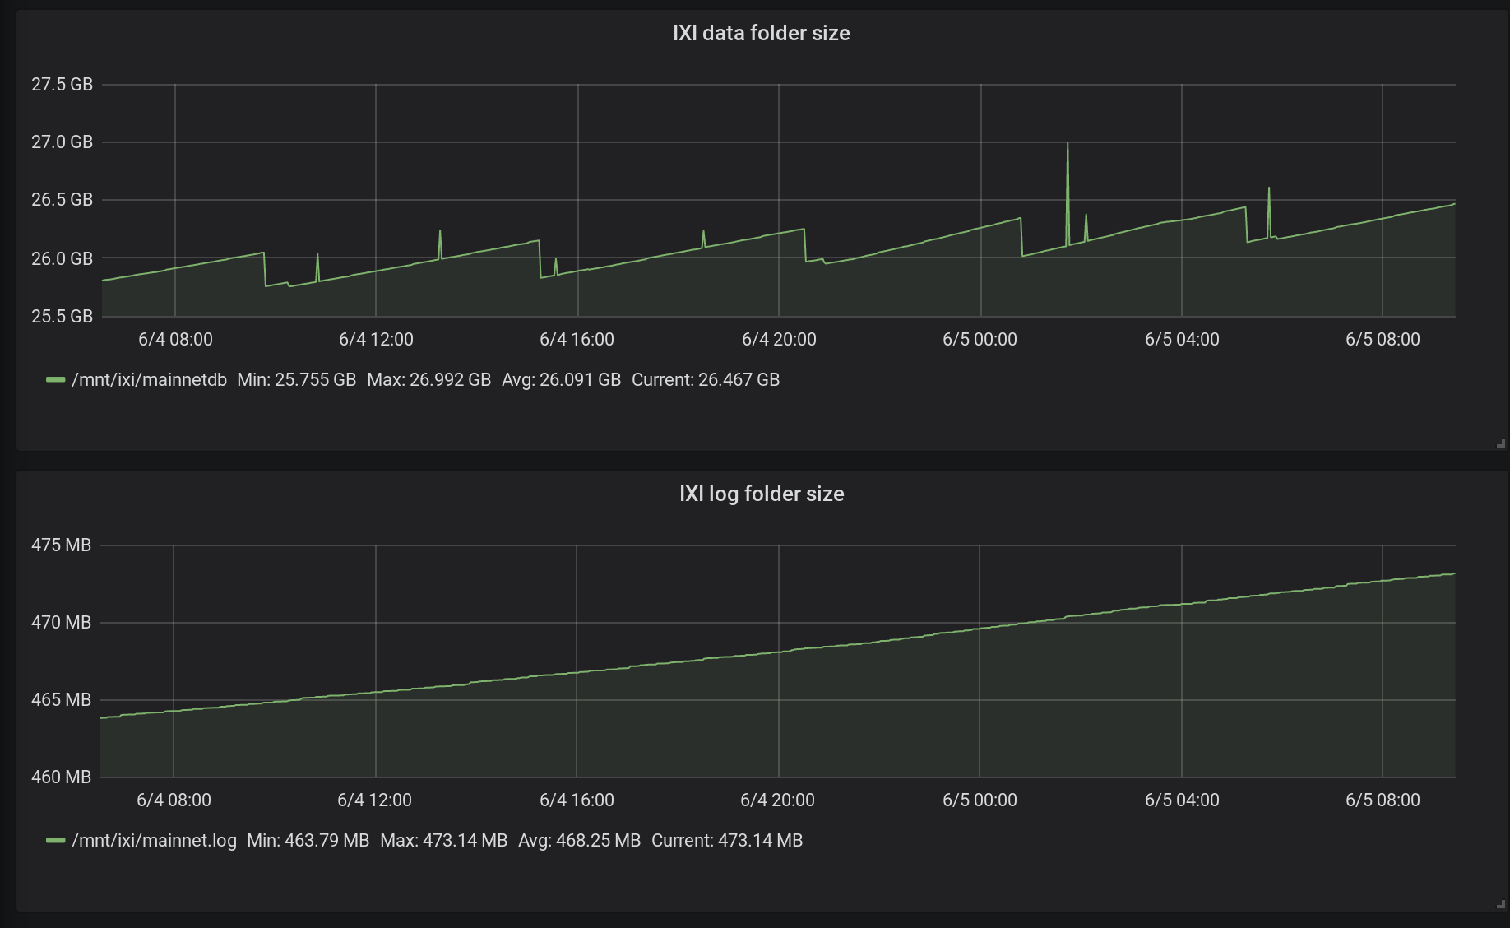Open the 'IXI data folder size' panel title menu

pyautogui.click(x=761, y=33)
